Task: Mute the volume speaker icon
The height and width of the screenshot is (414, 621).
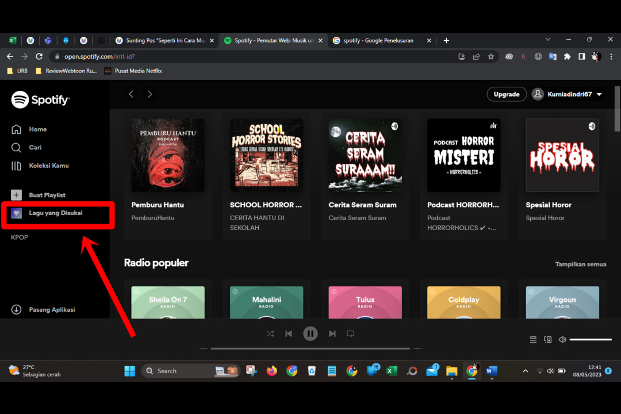Action: [562, 340]
